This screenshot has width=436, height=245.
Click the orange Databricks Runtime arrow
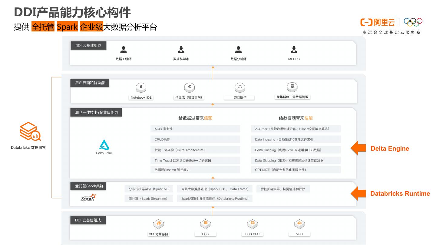(358, 194)
